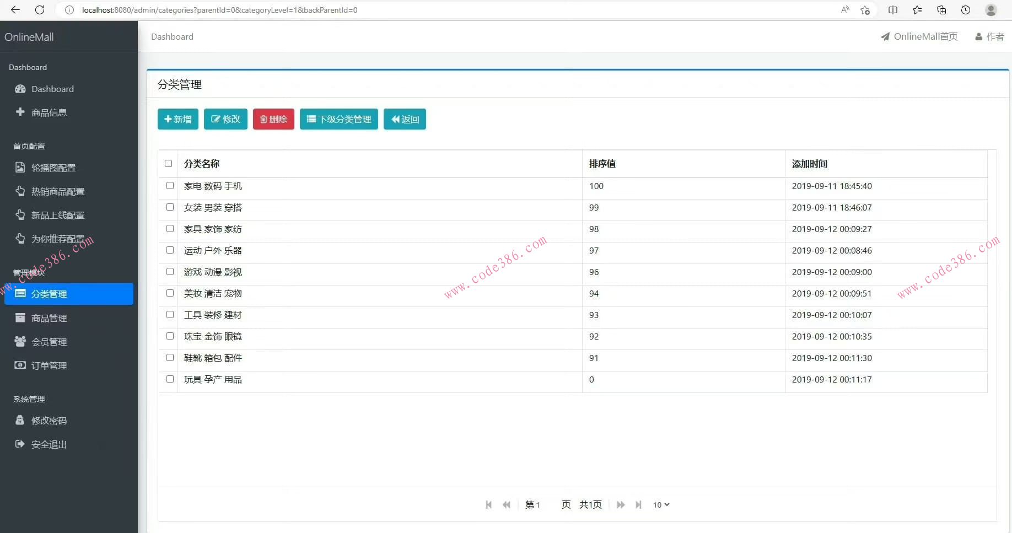
Task: Toggle the select-all checkbox in table header
Action: tap(168, 164)
